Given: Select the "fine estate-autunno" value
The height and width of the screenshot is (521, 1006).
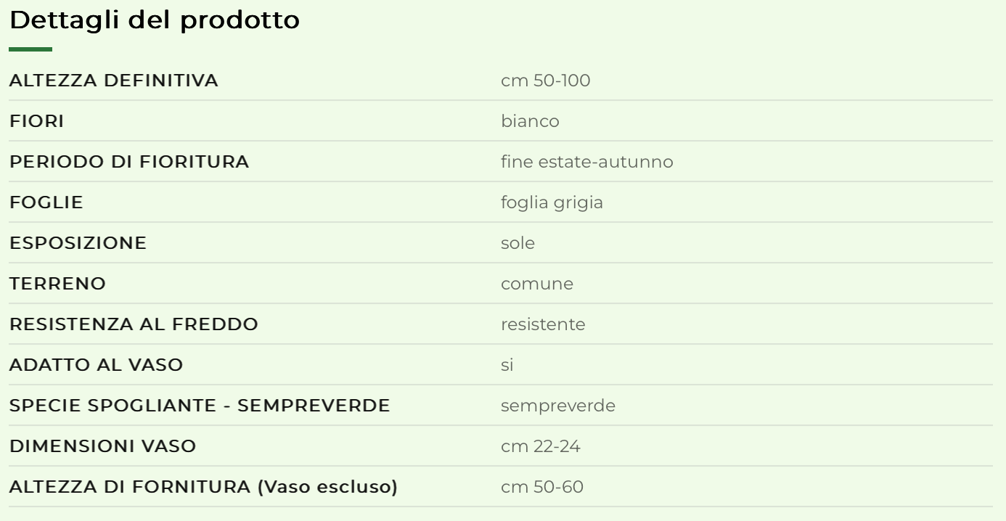Looking at the screenshot, I should click(x=586, y=162).
